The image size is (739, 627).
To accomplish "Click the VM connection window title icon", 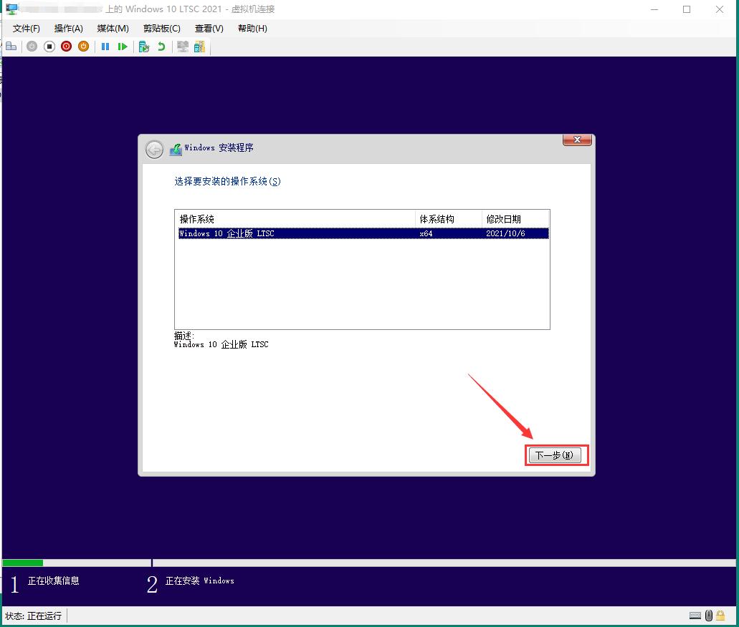I will click(11, 9).
